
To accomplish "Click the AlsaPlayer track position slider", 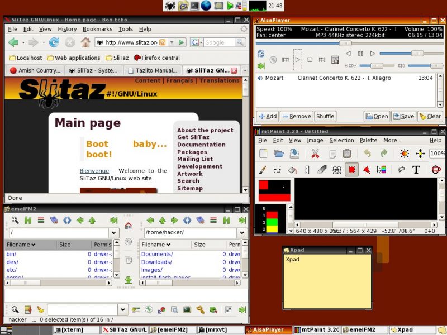I will pyautogui.click(x=349, y=44).
